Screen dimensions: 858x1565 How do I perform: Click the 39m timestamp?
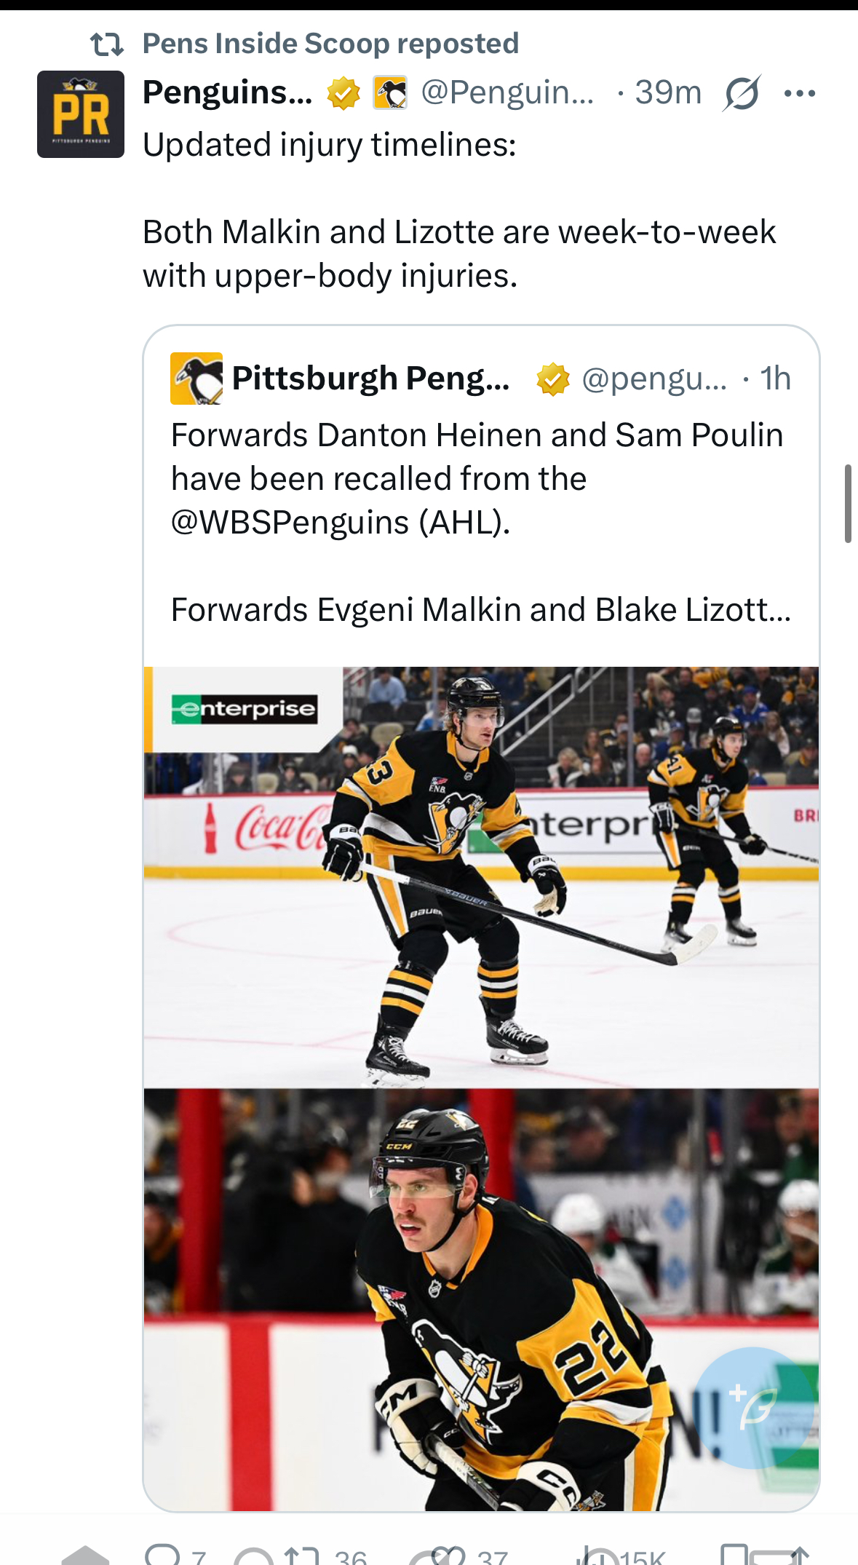coord(667,92)
